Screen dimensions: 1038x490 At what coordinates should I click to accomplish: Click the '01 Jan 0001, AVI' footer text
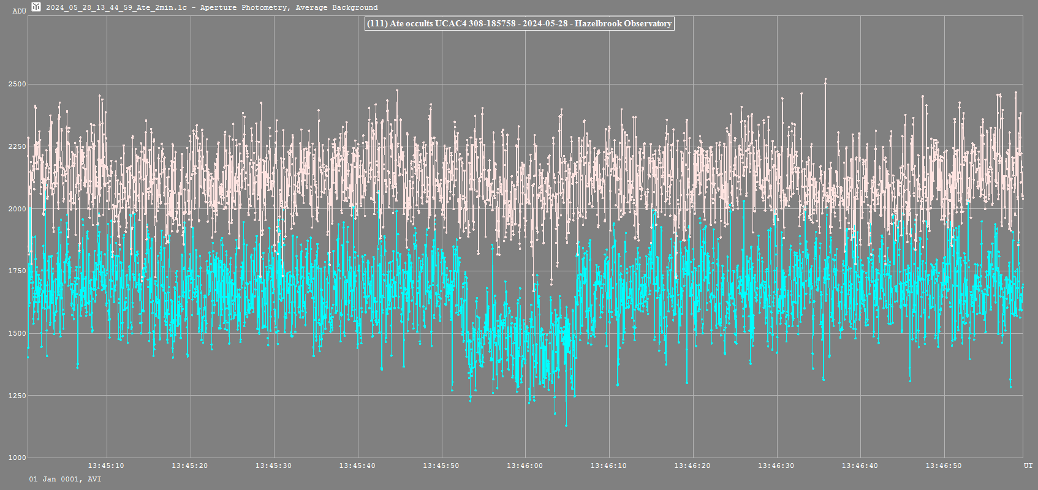coord(65,479)
